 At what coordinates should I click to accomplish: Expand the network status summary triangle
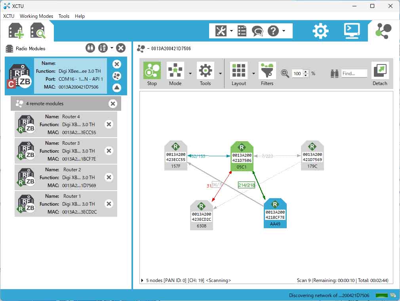(143, 280)
